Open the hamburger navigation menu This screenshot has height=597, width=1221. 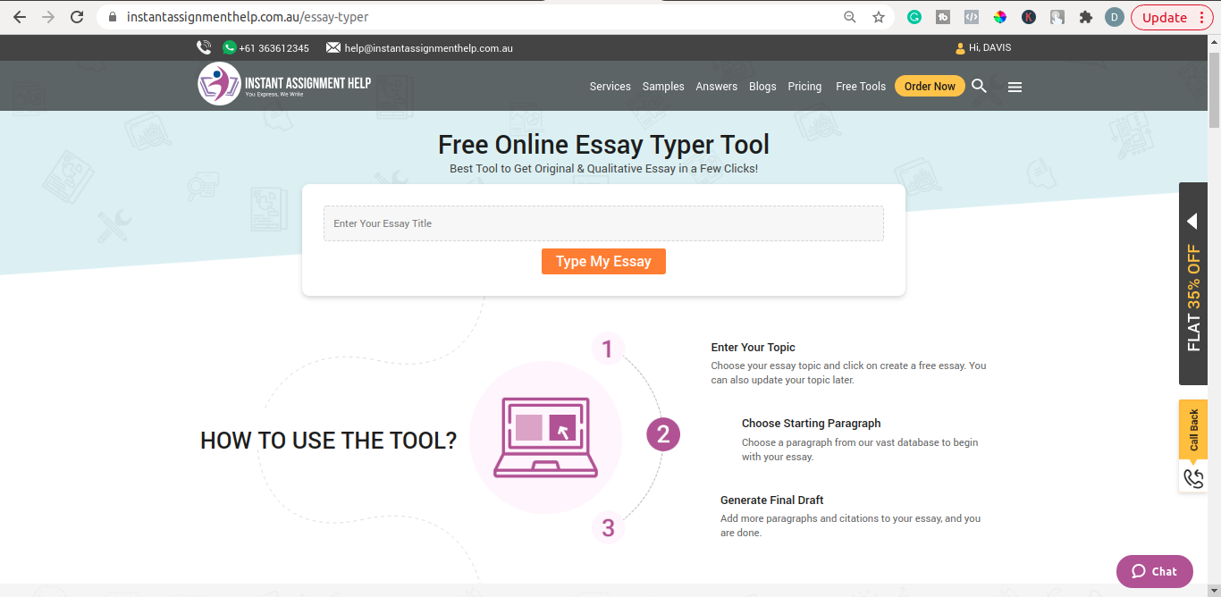[x=1015, y=86]
